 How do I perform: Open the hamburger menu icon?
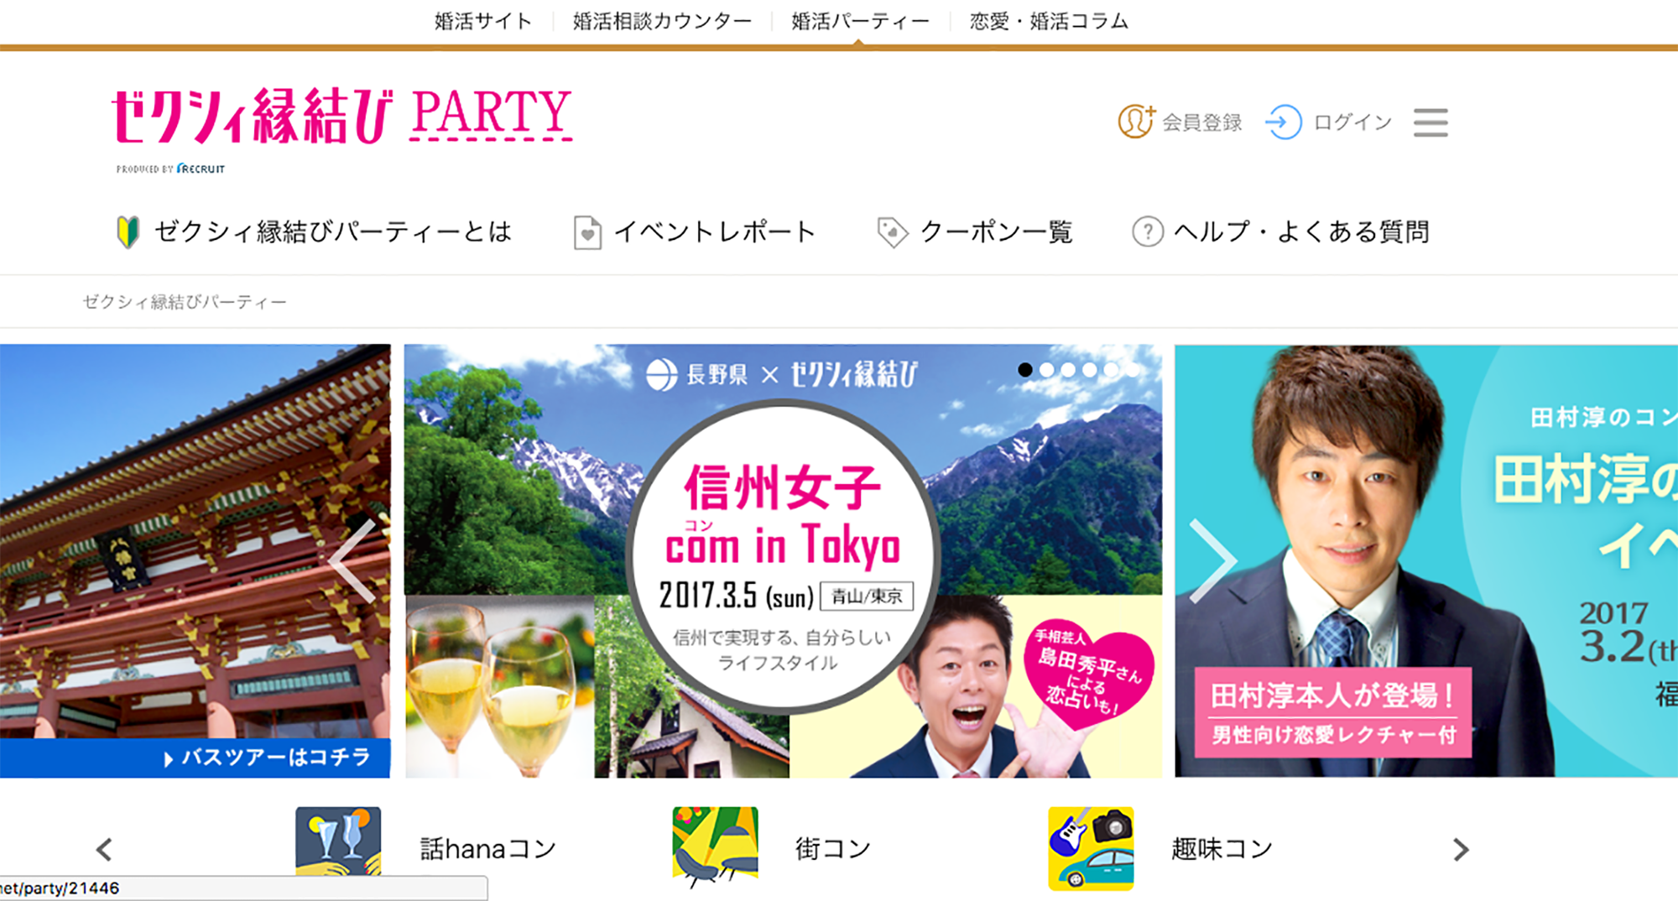1430,122
